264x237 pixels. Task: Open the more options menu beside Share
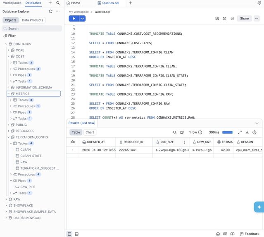point(257,19)
